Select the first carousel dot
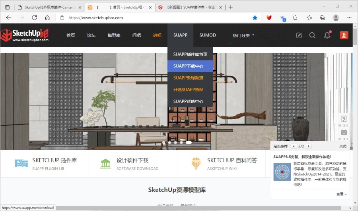This screenshot has height=211, width=358. (163, 142)
